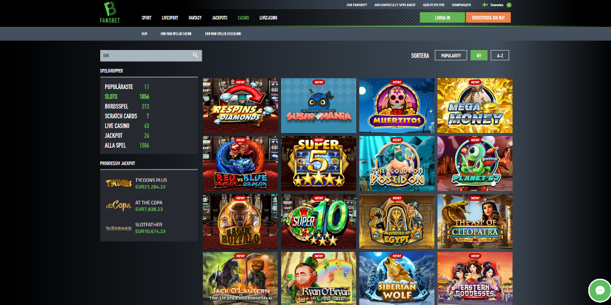Screen dimensions: 611x305
Task: Open the live chat bubble icon
Action: pyautogui.click(x=599, y=290)
